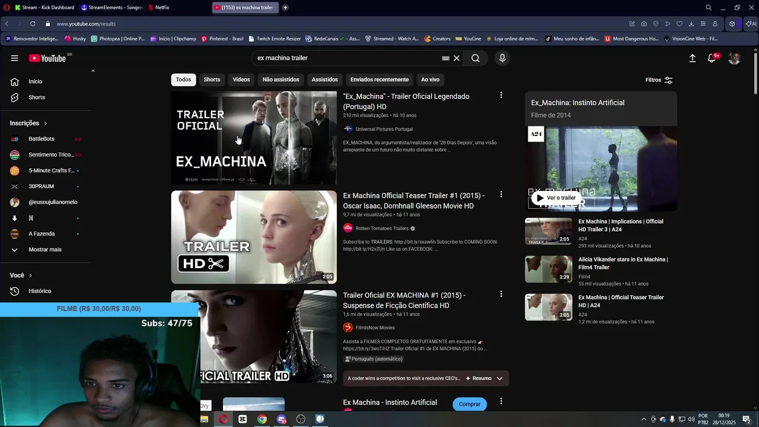Screen dimensions: 759x427
Task: Select the Enviados recentemente filter chip
Action: click(379, 79)
